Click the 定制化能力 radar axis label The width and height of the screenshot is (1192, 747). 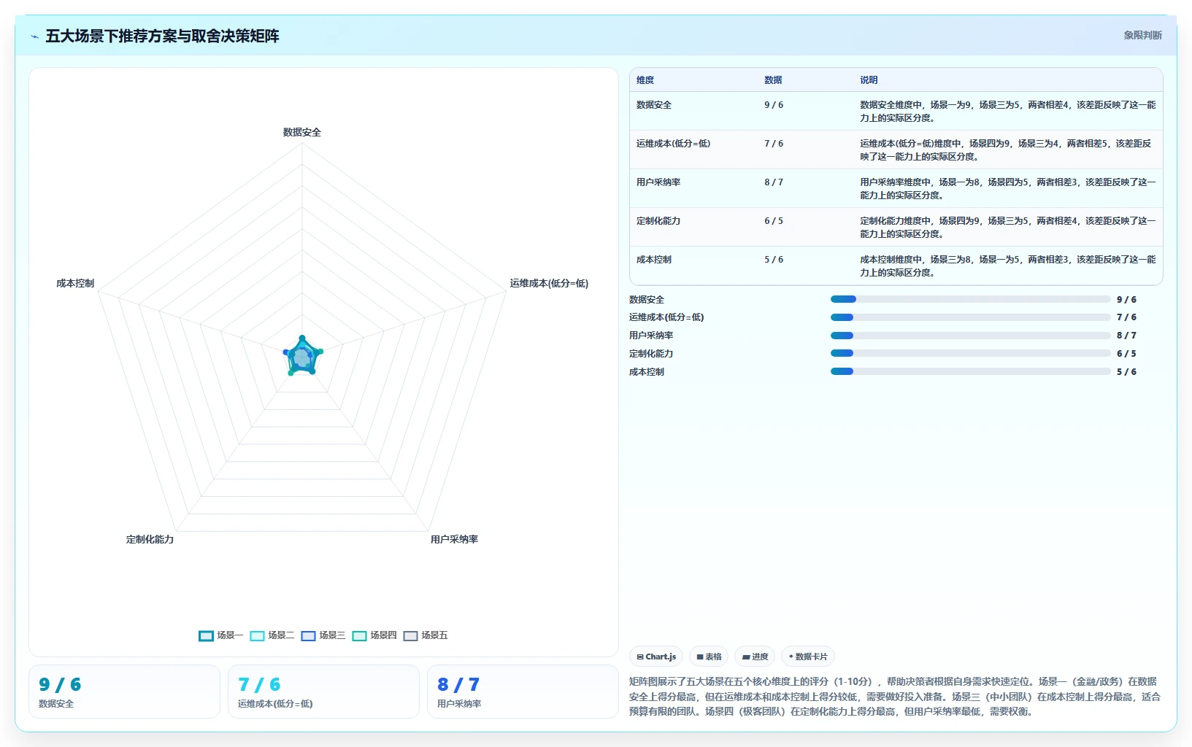pyautogui.click(x=150, y=539)
